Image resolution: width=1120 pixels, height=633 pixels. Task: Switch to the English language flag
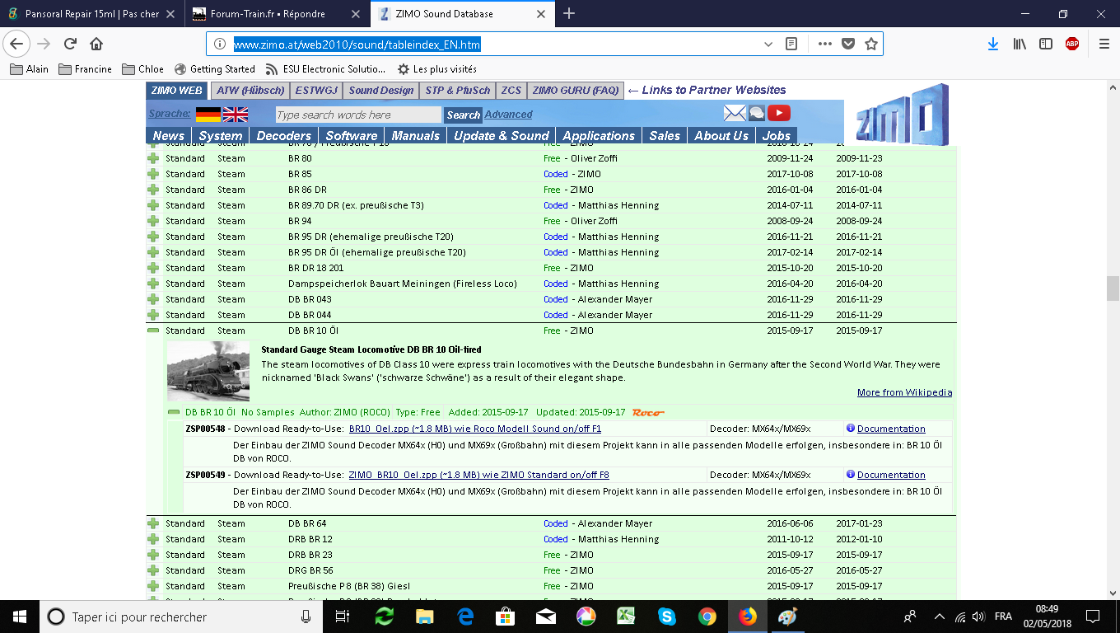(x=236, y=115)
